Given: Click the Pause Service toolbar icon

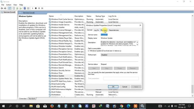Looking at the screenshot, I should coord(39,8).
